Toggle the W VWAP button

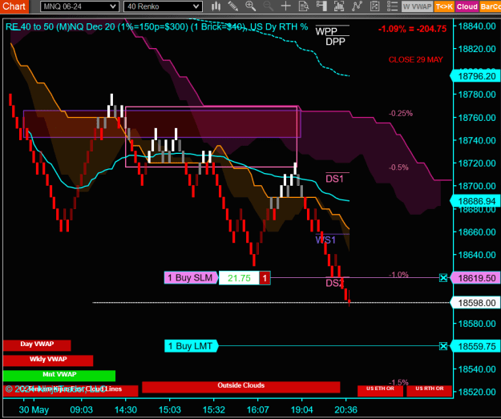tap(418, 6)
